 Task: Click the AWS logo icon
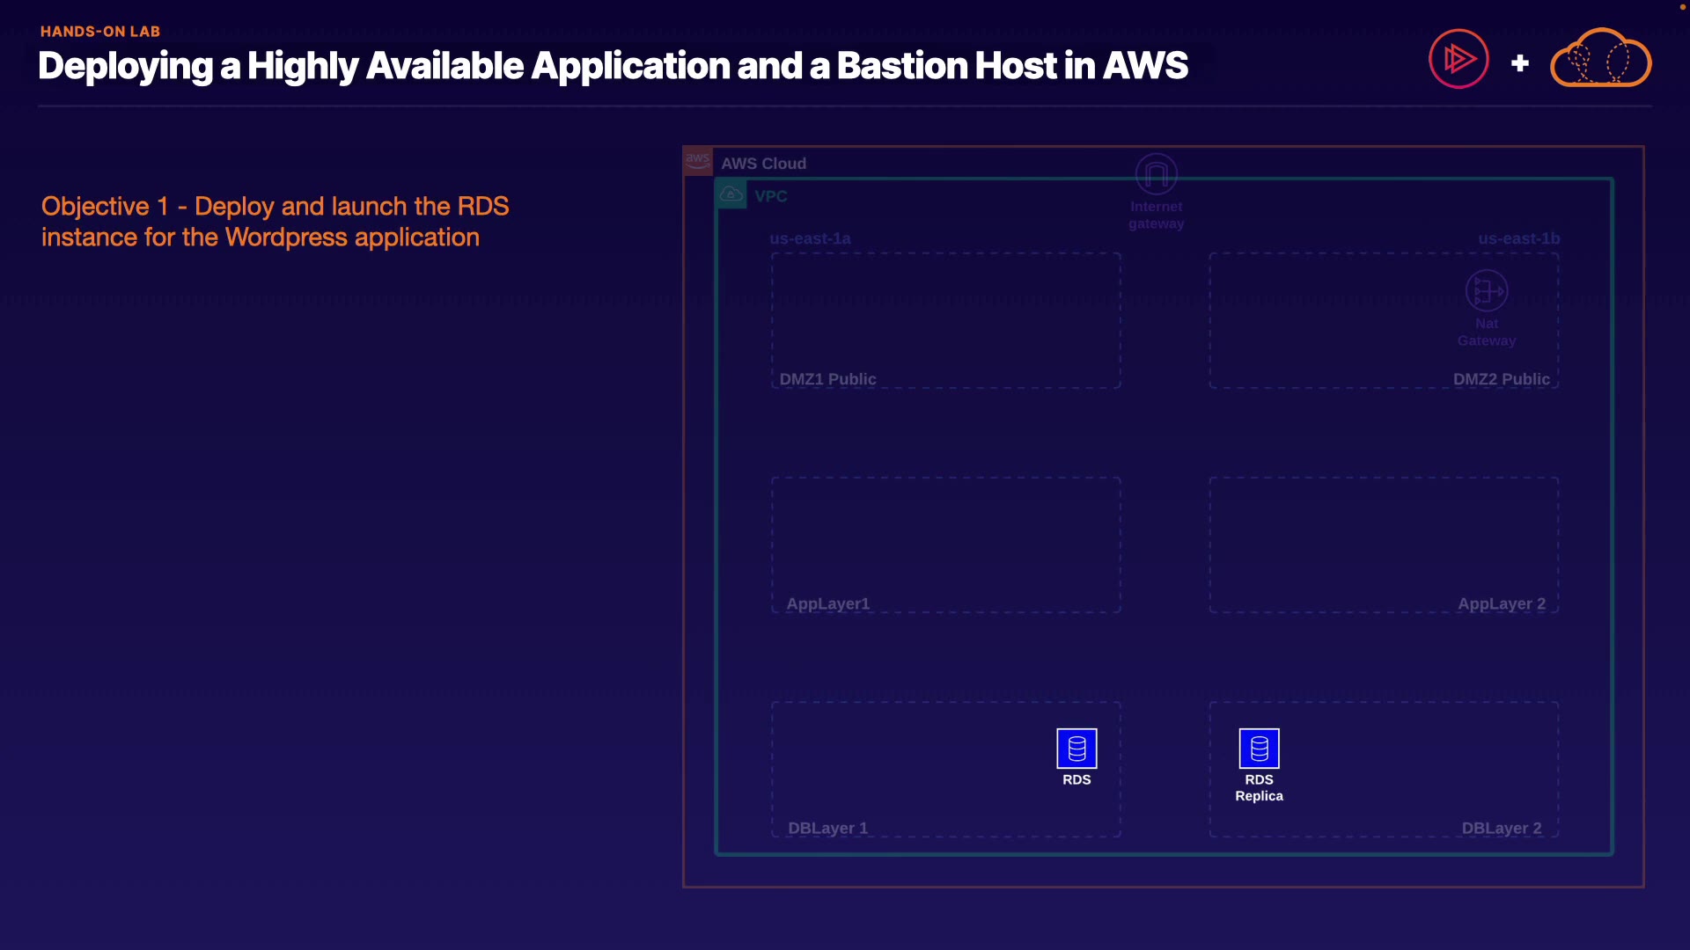click(698, 161)
